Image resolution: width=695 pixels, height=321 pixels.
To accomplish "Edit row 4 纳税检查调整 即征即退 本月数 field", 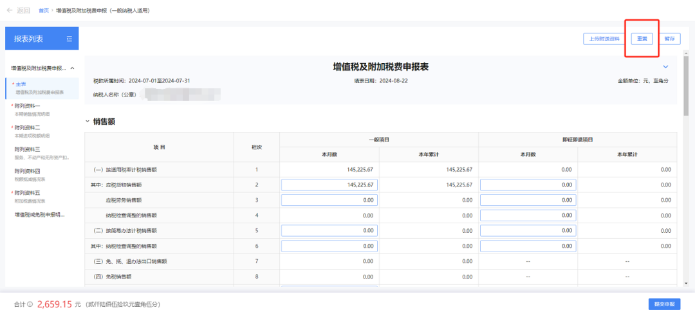I will (528, 216).
